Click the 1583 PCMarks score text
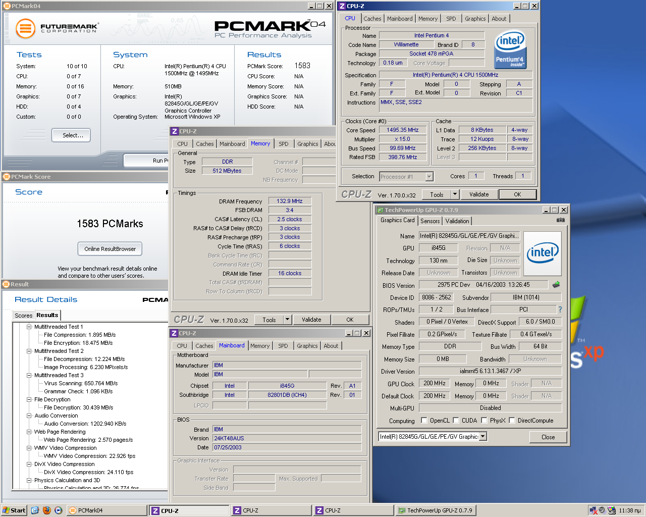 110,224
